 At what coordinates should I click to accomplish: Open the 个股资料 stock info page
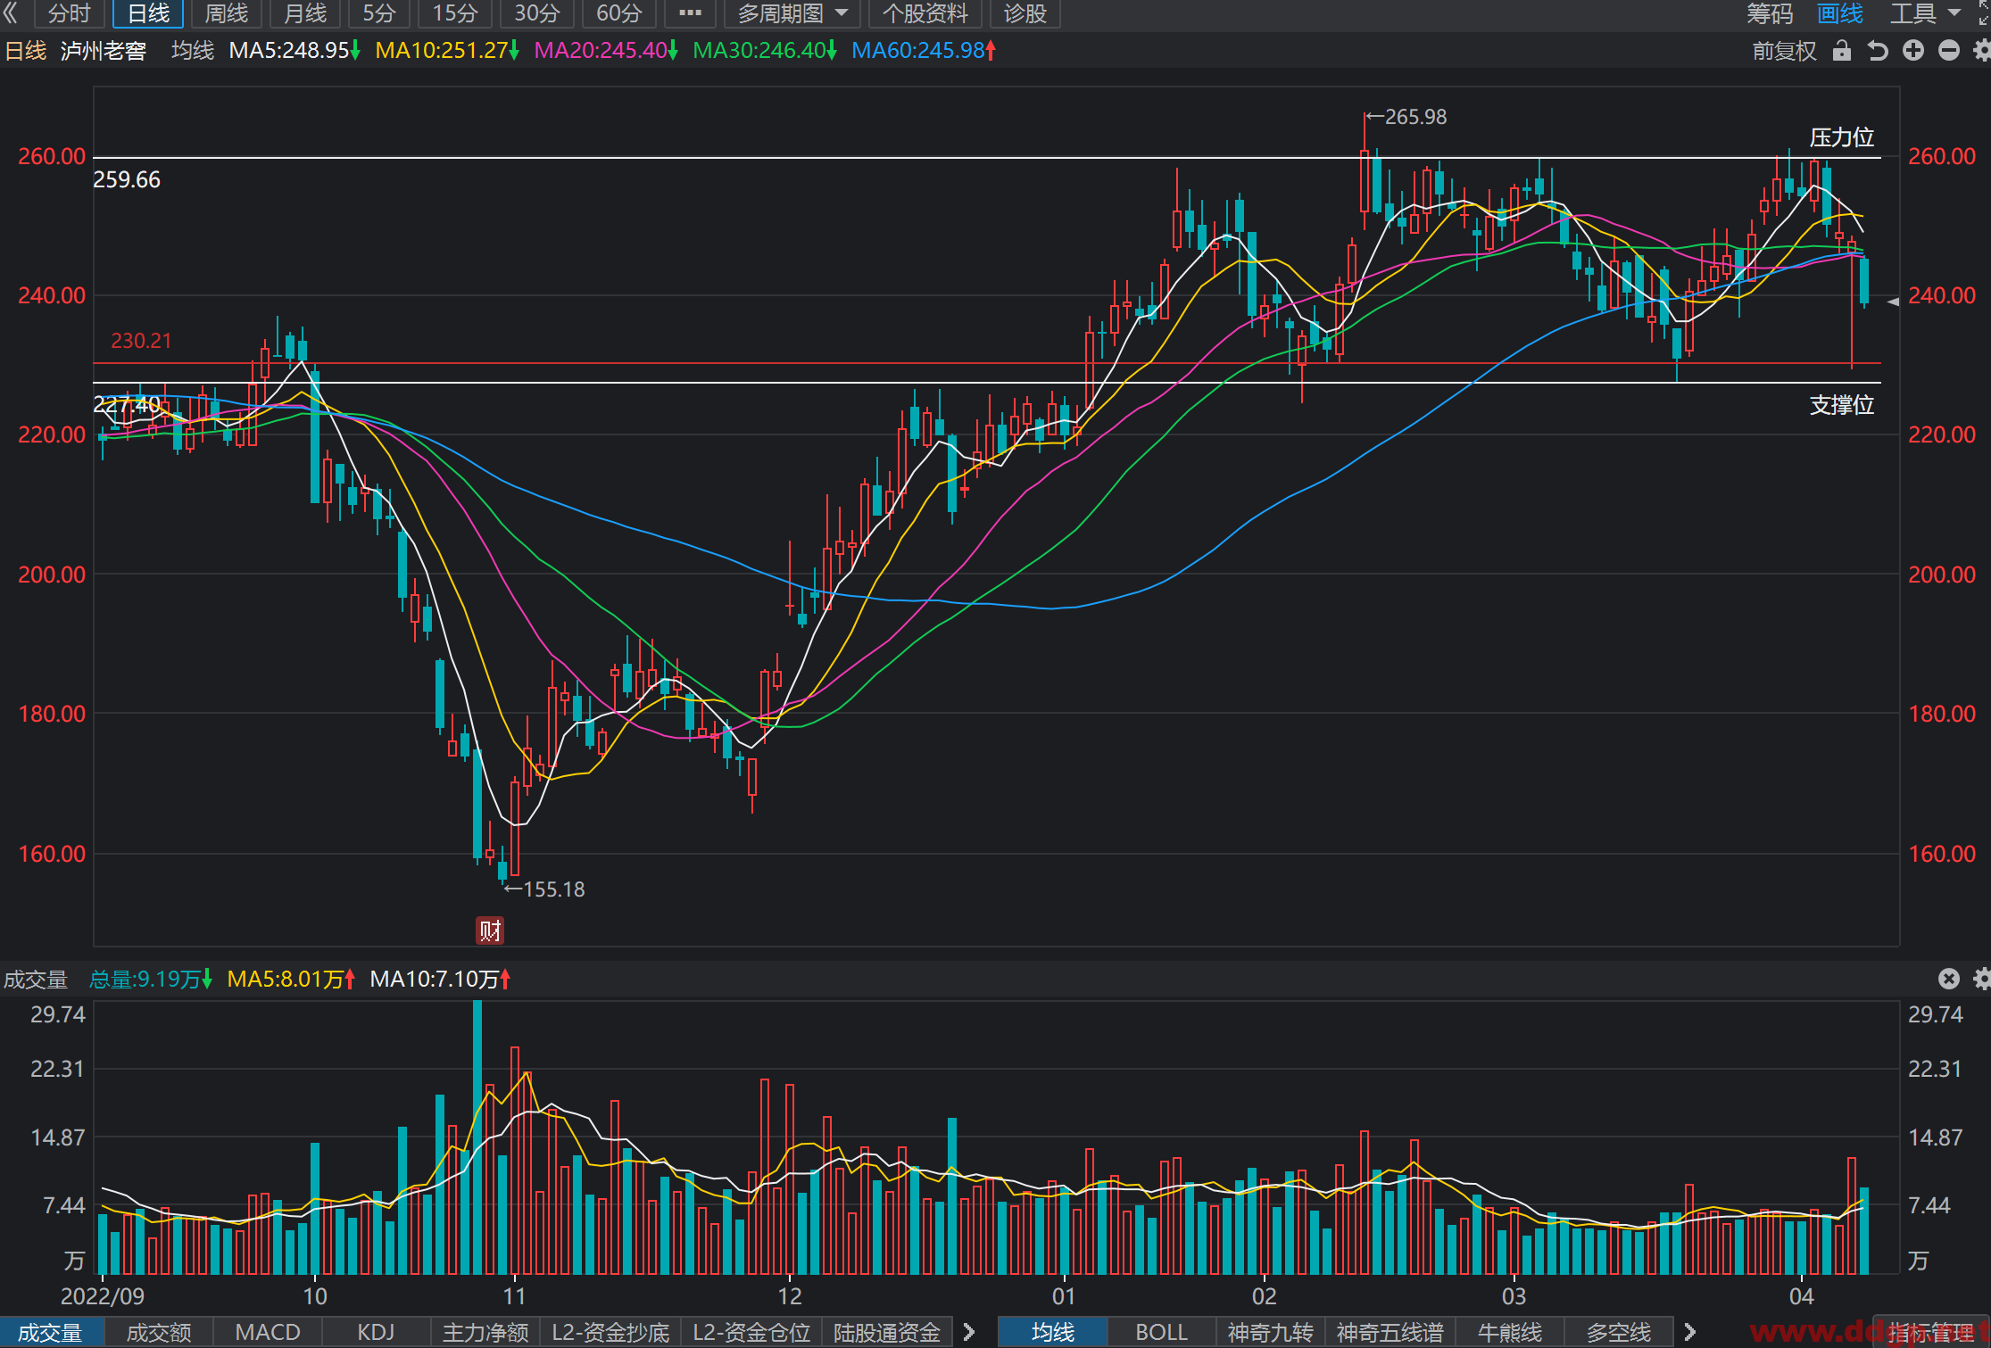pos(925,13)
